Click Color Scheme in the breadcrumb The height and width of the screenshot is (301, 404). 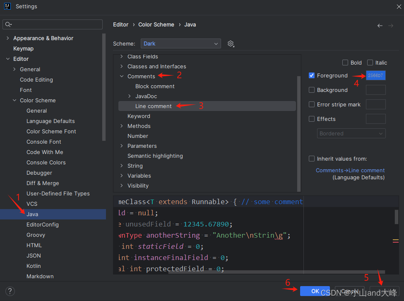tap(156, 24)
